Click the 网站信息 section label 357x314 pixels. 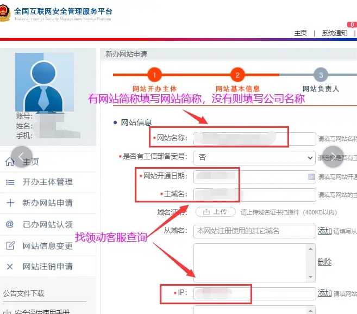tap(136, 122)
